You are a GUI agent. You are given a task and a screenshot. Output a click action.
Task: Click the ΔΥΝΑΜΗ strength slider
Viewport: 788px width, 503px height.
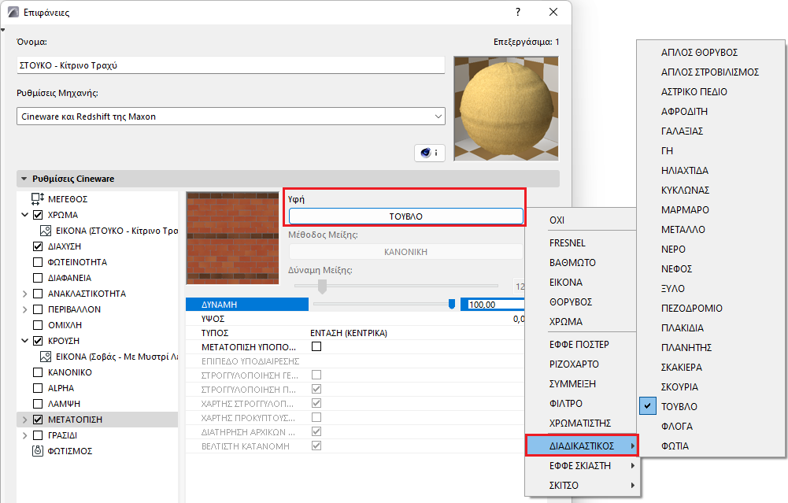click(x=384, y=304)
